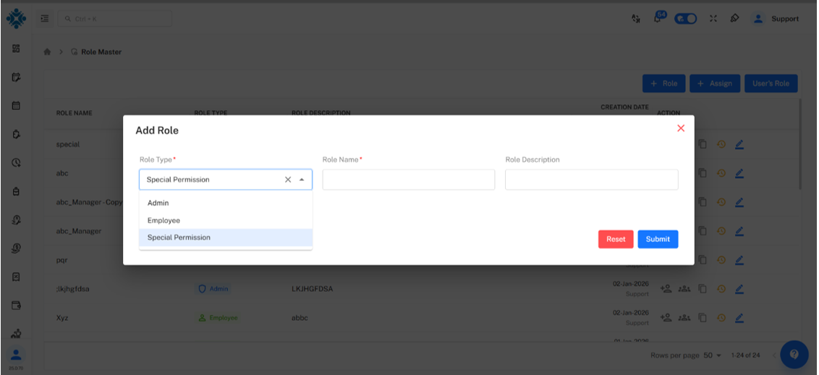Toggle the theme switch in top bar
Viewport: 819px width, 375px height.
click(685, 19)
